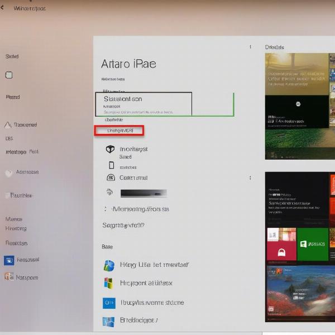Select EBS in the sidebar
The width and height of the screenshot is (335, 335).
tap(9, 138)
